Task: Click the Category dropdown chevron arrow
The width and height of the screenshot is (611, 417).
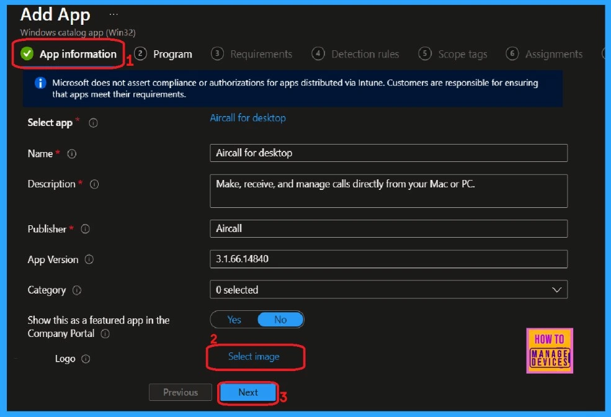Action: point(557,290)
